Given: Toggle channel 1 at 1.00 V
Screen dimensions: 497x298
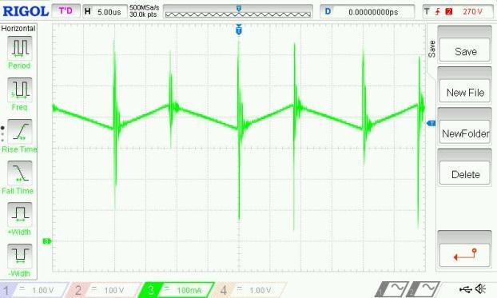Looking at the screenshot, I should (34, 290).
